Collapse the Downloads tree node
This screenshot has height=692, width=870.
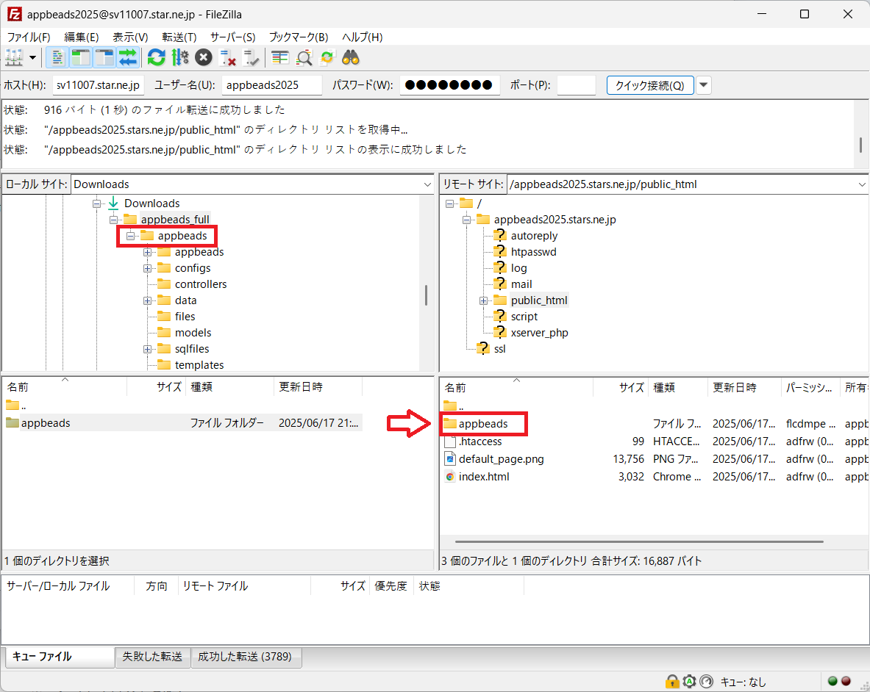[x=96, y=204]
